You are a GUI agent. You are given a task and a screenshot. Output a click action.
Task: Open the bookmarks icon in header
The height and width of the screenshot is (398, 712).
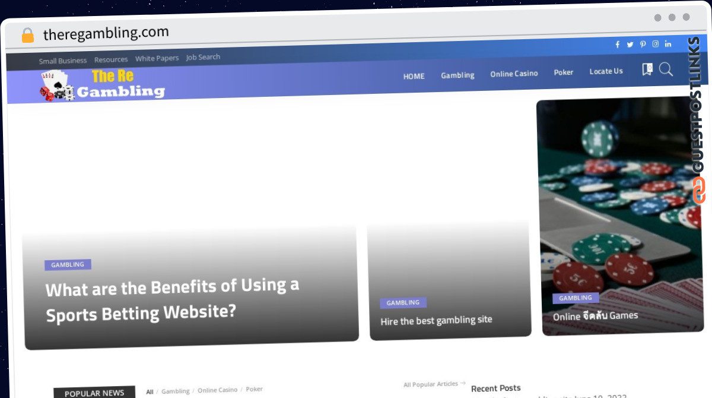pos(647,70)
